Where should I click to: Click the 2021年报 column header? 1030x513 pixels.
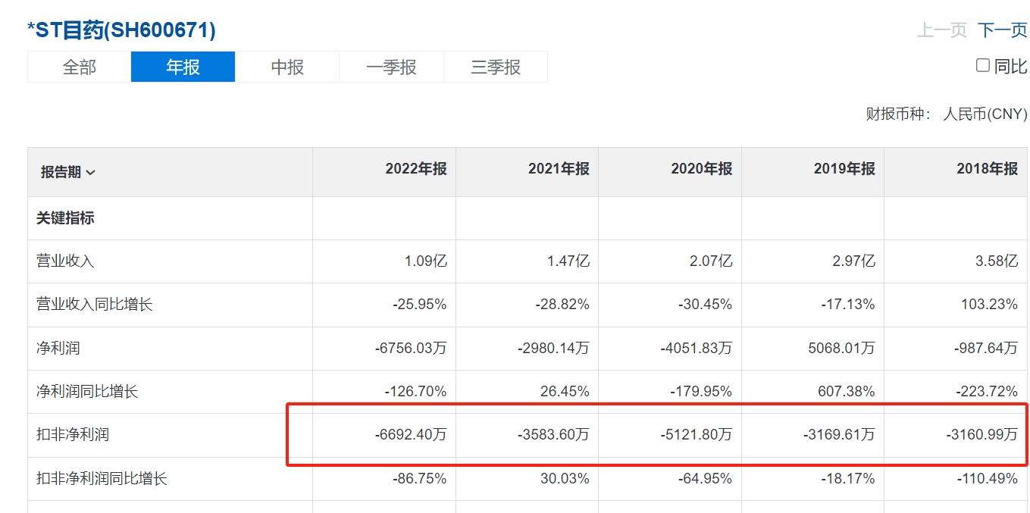click(559, 169)
